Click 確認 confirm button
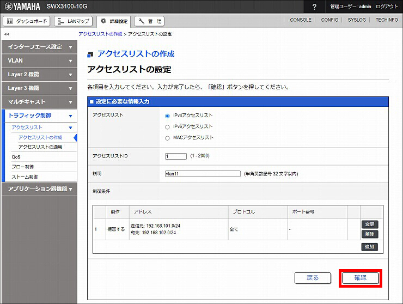 (x=361, y=278)
